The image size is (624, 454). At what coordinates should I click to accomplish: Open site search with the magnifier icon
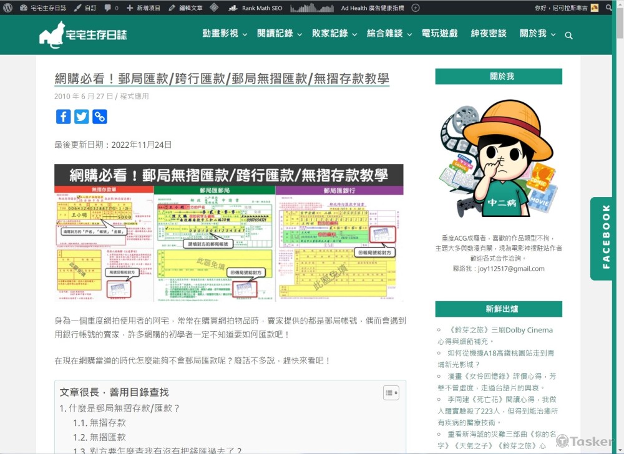tap(568, 36)
